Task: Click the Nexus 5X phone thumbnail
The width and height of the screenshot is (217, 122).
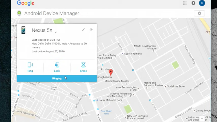Action: 23,30
